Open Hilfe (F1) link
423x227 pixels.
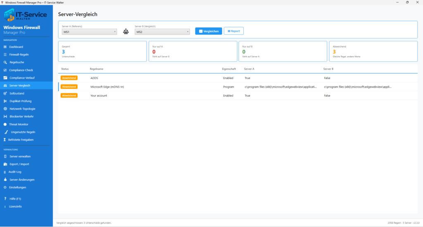[x=26, y=199]
